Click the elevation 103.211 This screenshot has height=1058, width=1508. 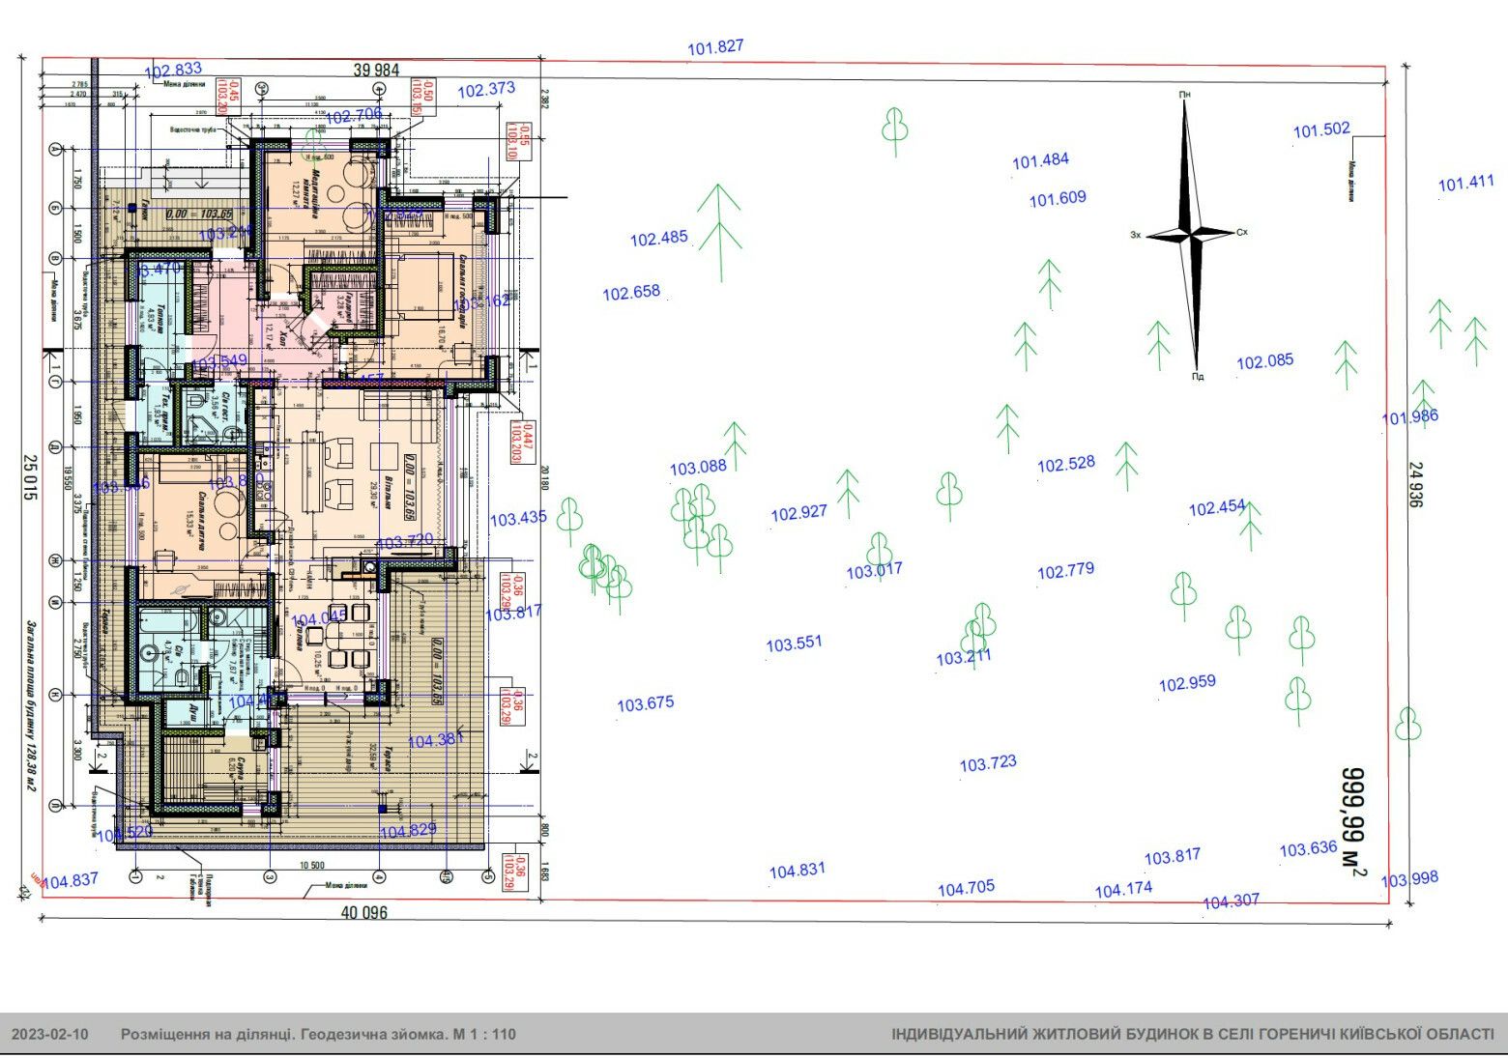964,658
